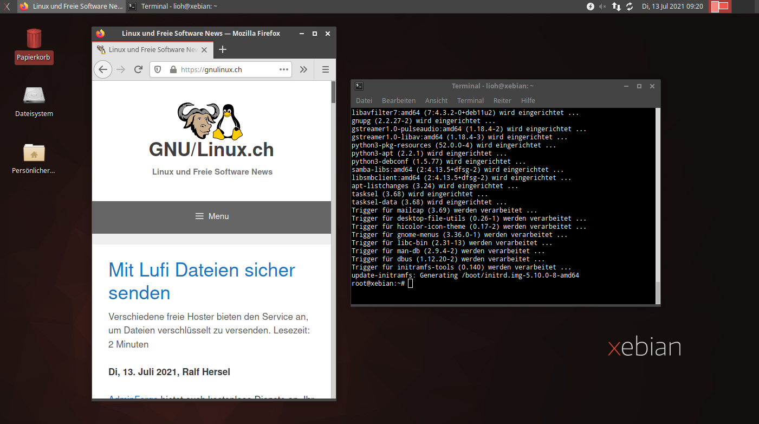Maximize the Firefox window
This screenshot has height=424, width=759.
pos(315,34)
